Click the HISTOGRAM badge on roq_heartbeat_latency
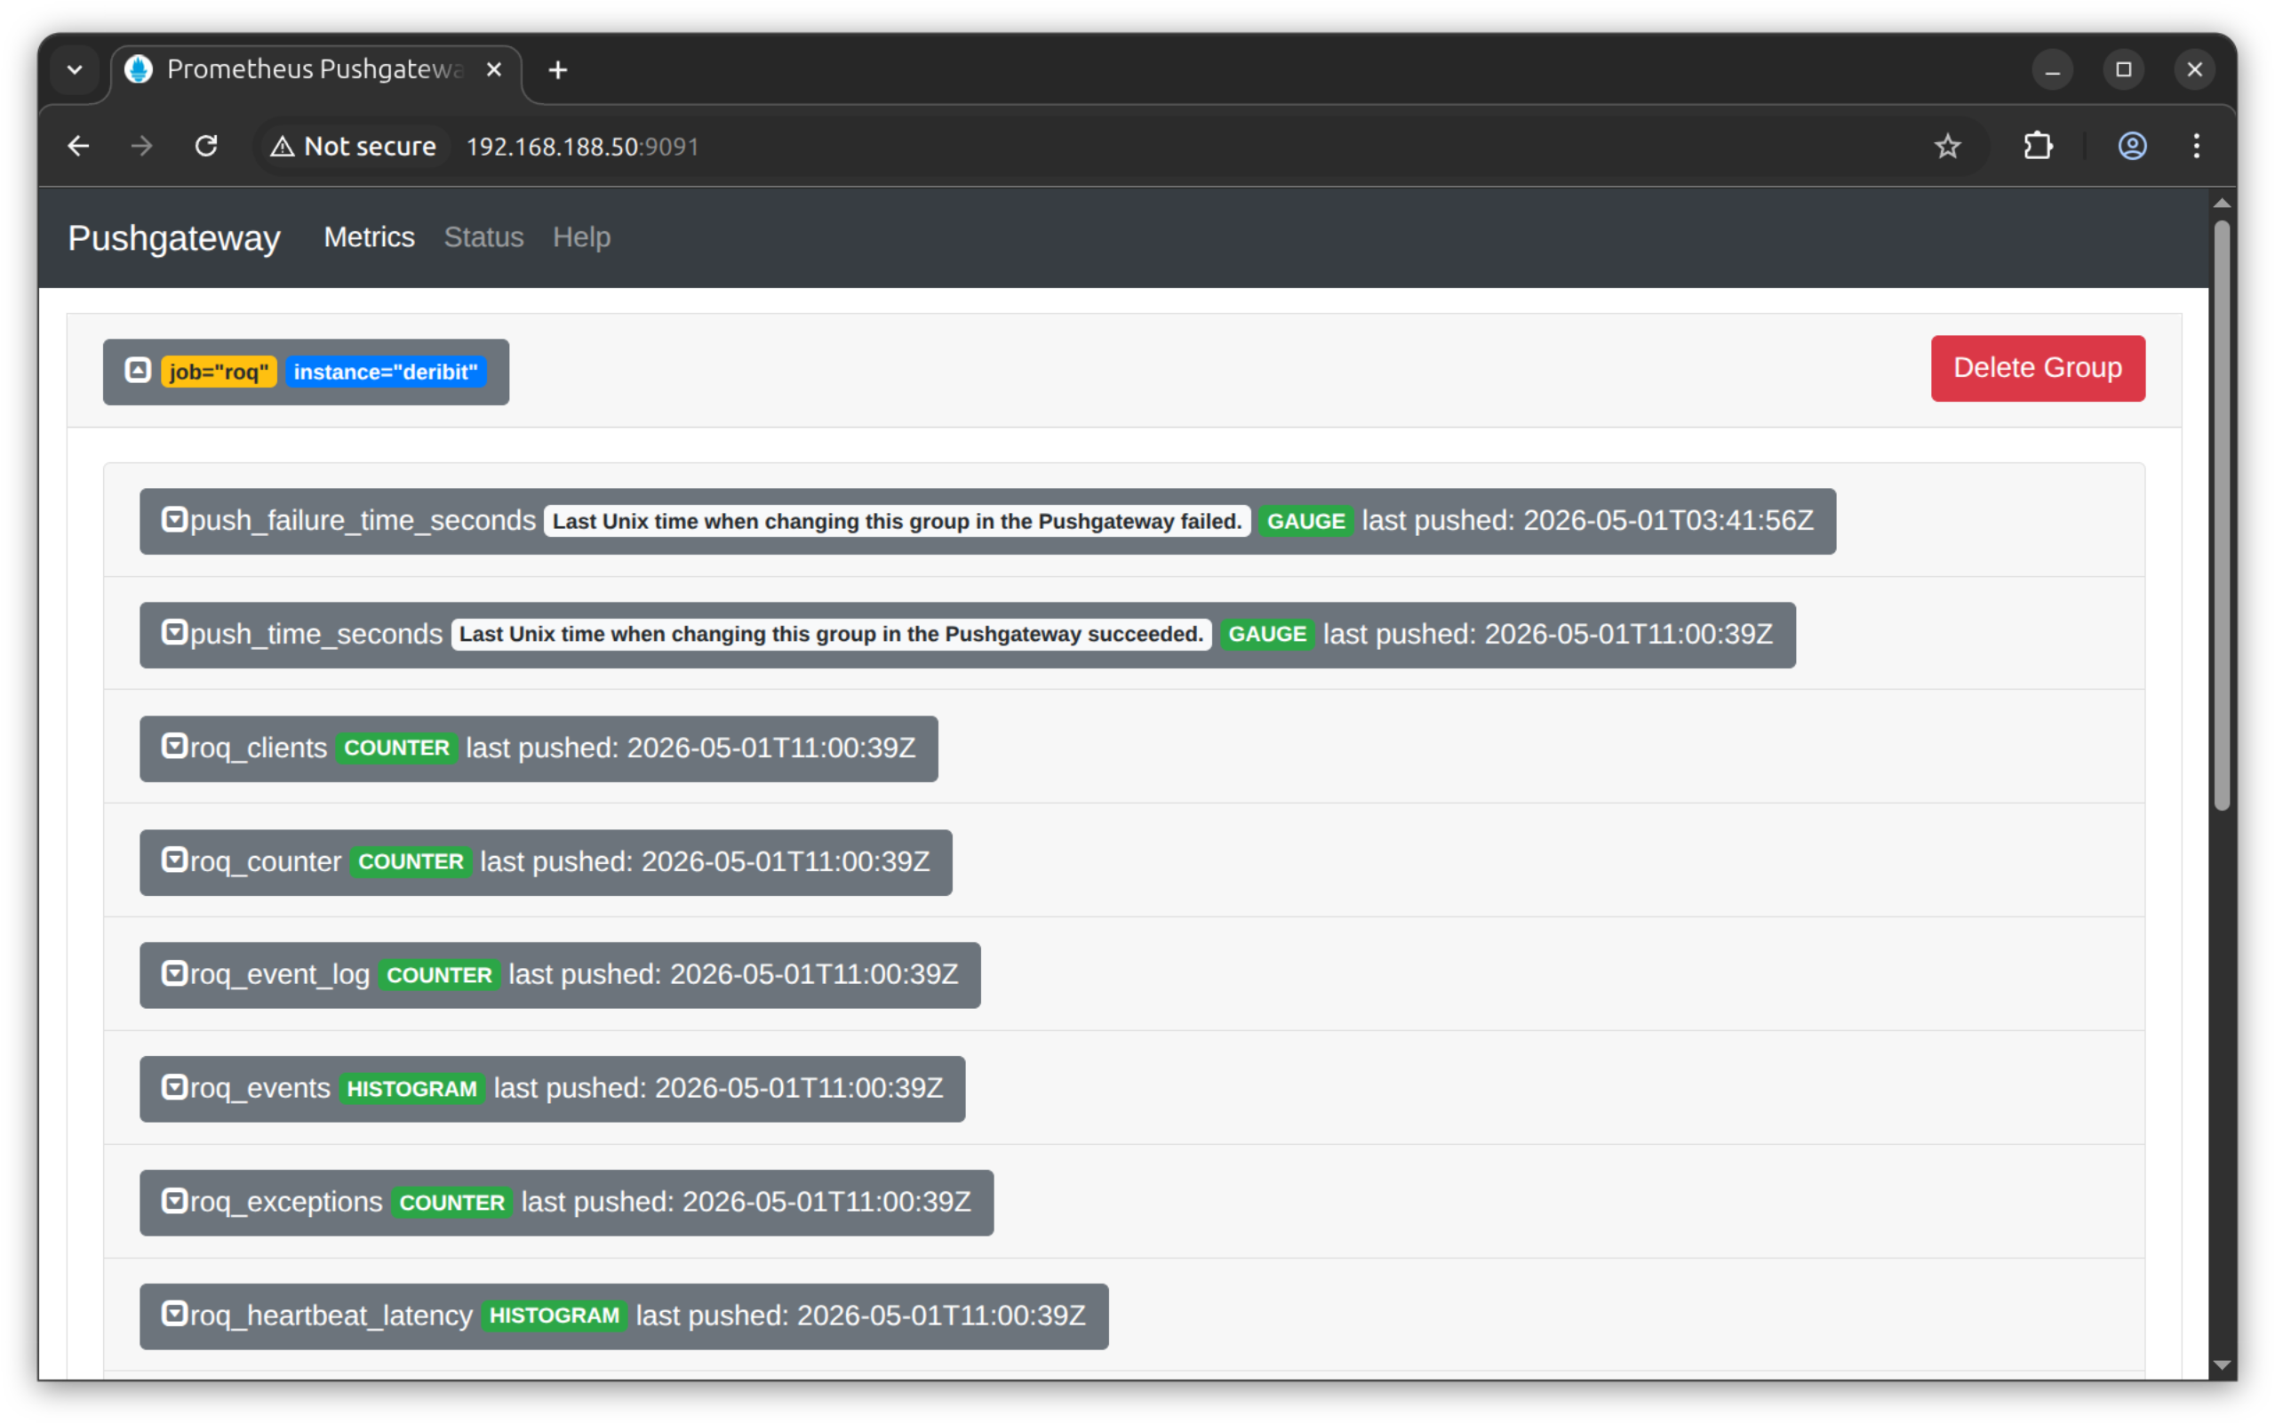 pos(555,1316)
